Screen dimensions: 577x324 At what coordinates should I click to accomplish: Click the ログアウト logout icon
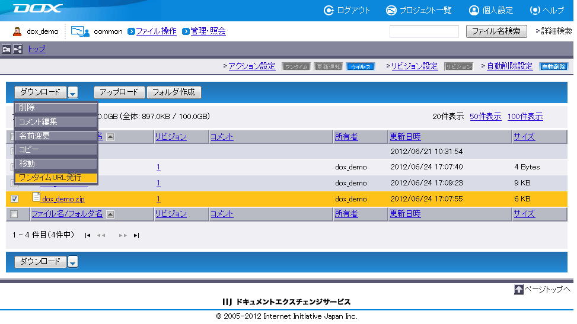(x=329, y=10)
